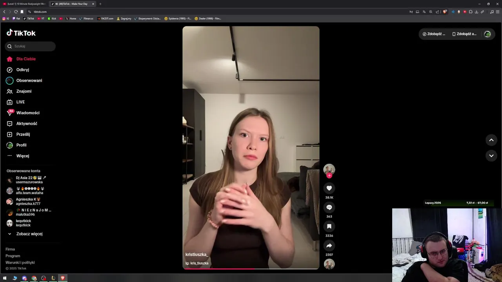Open Prześlij upload page
502x282 pixels.
point(18,134)
